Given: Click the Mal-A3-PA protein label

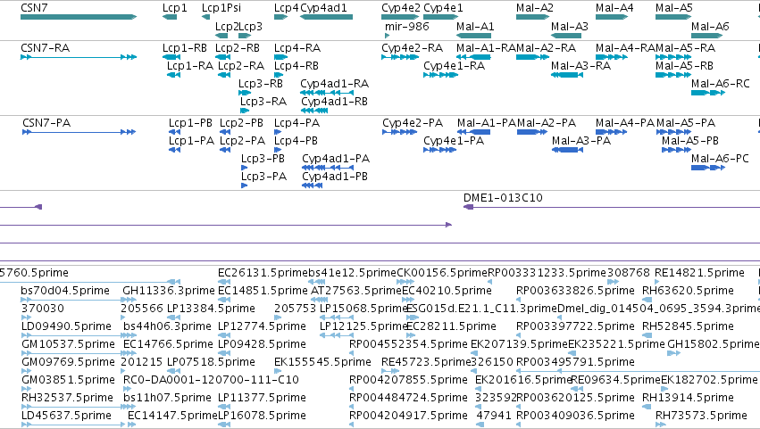Looking at the screenshot, I should pyautogui.click(x=581, y=141).
